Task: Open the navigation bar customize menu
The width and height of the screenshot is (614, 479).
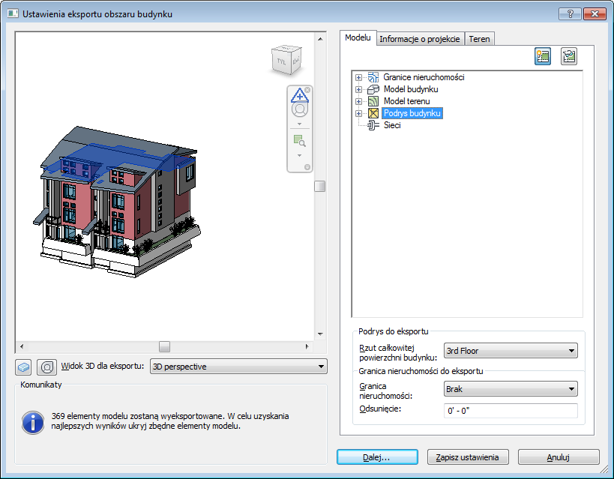Action: click(x=307, y=167)
